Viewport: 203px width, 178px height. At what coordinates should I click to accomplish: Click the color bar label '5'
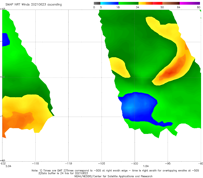tap(101, 7)
